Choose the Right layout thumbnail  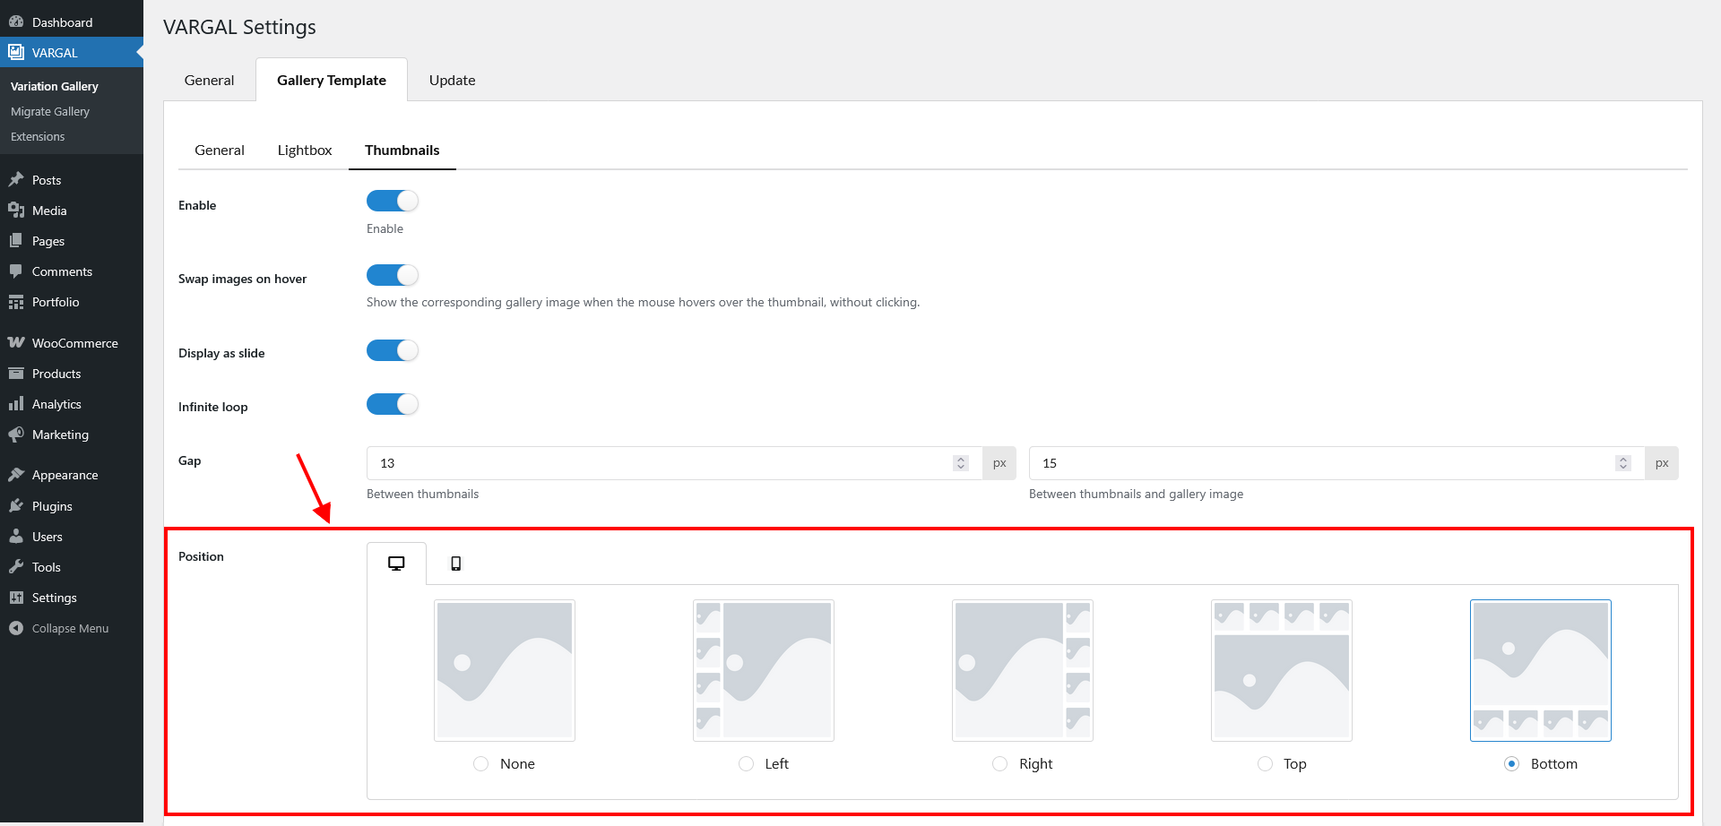click(x=1023, y=670)
